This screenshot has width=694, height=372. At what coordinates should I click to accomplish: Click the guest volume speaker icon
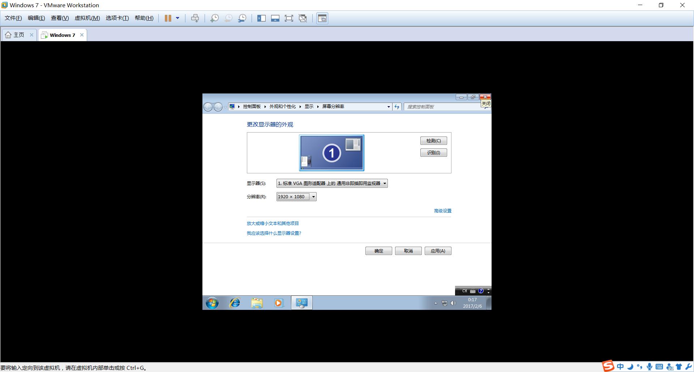(453, 303)
